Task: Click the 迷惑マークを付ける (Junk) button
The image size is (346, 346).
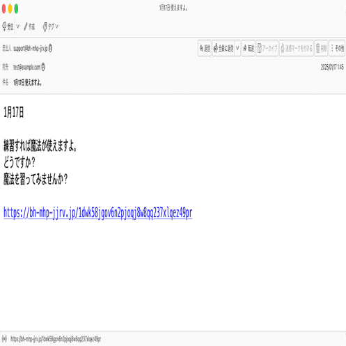Action: [297, 48]
